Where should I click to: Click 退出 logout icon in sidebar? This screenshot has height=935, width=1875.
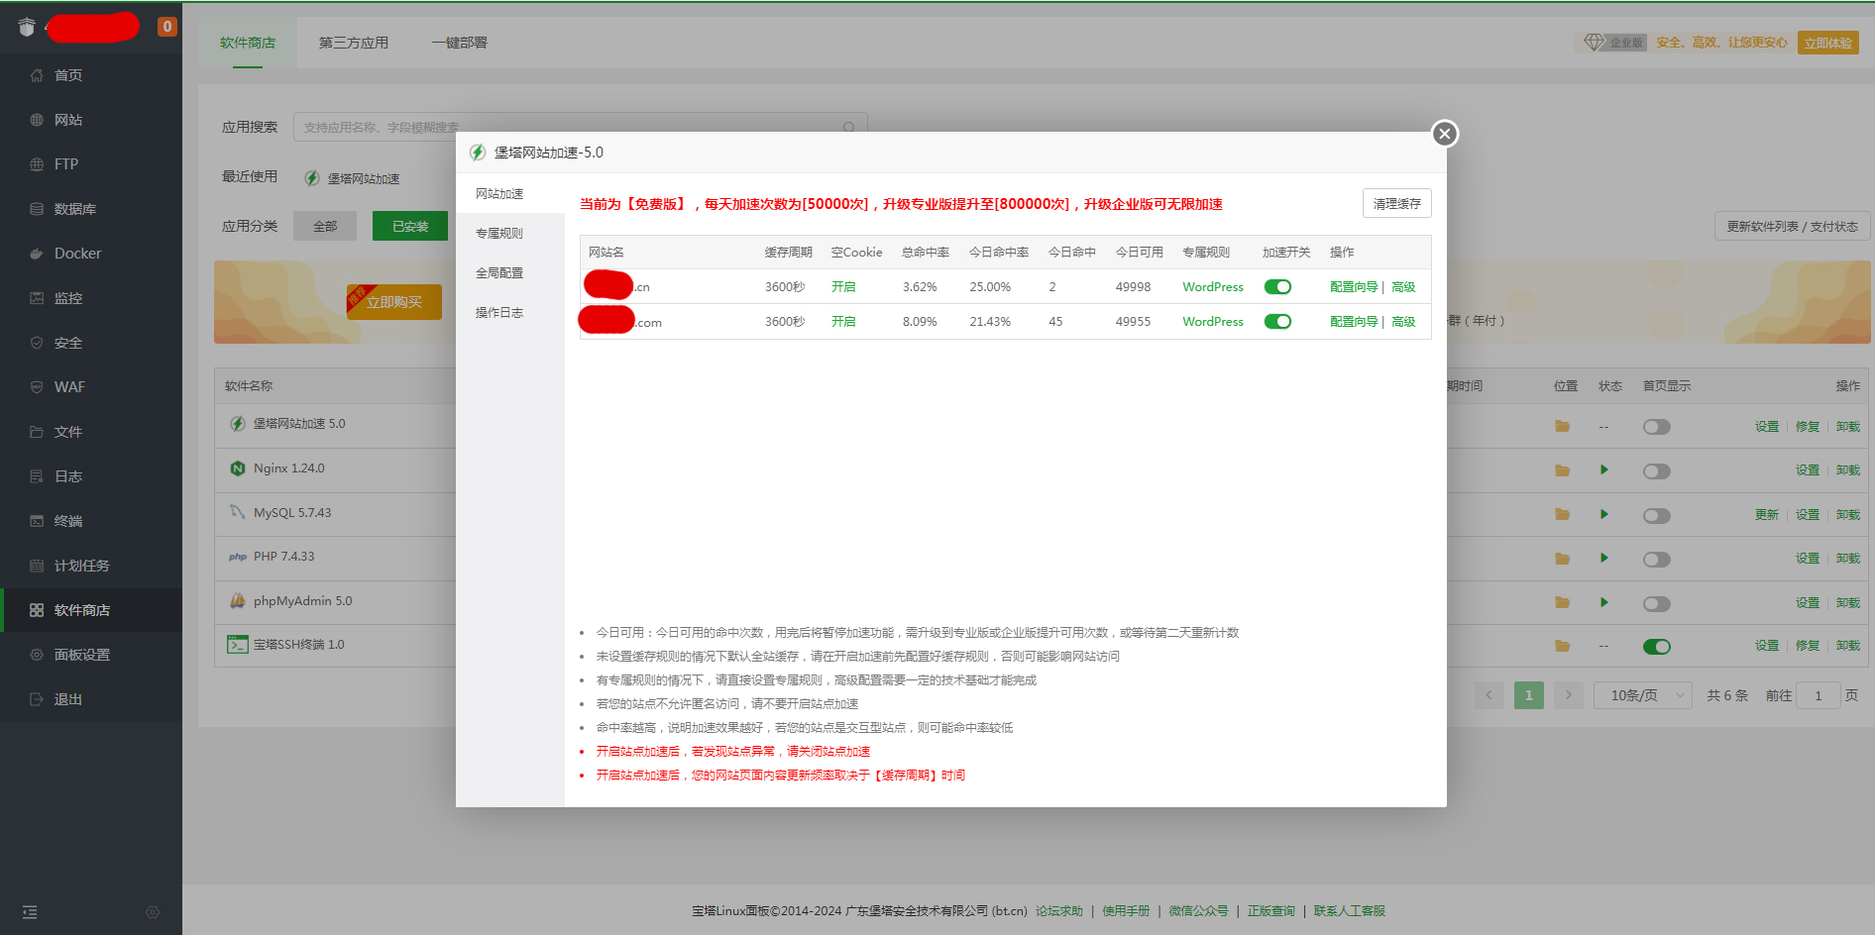[x=37, y=699]
